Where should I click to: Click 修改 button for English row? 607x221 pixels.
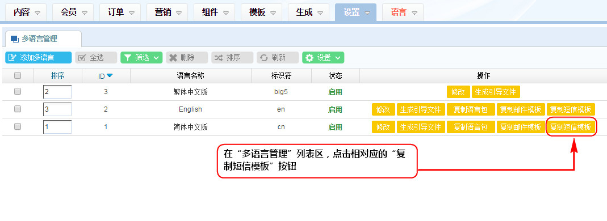[x=383, y=109]
